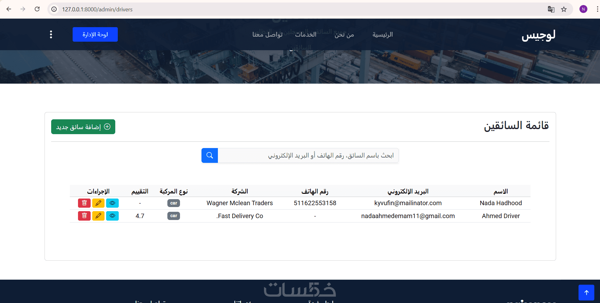Click the الإجراءات column header
The image size is (600, 303).
click(x=98, y=191)
